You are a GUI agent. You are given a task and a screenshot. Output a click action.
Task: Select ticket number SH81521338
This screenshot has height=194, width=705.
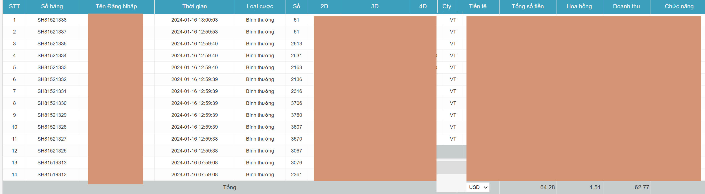tap(52, 20)
